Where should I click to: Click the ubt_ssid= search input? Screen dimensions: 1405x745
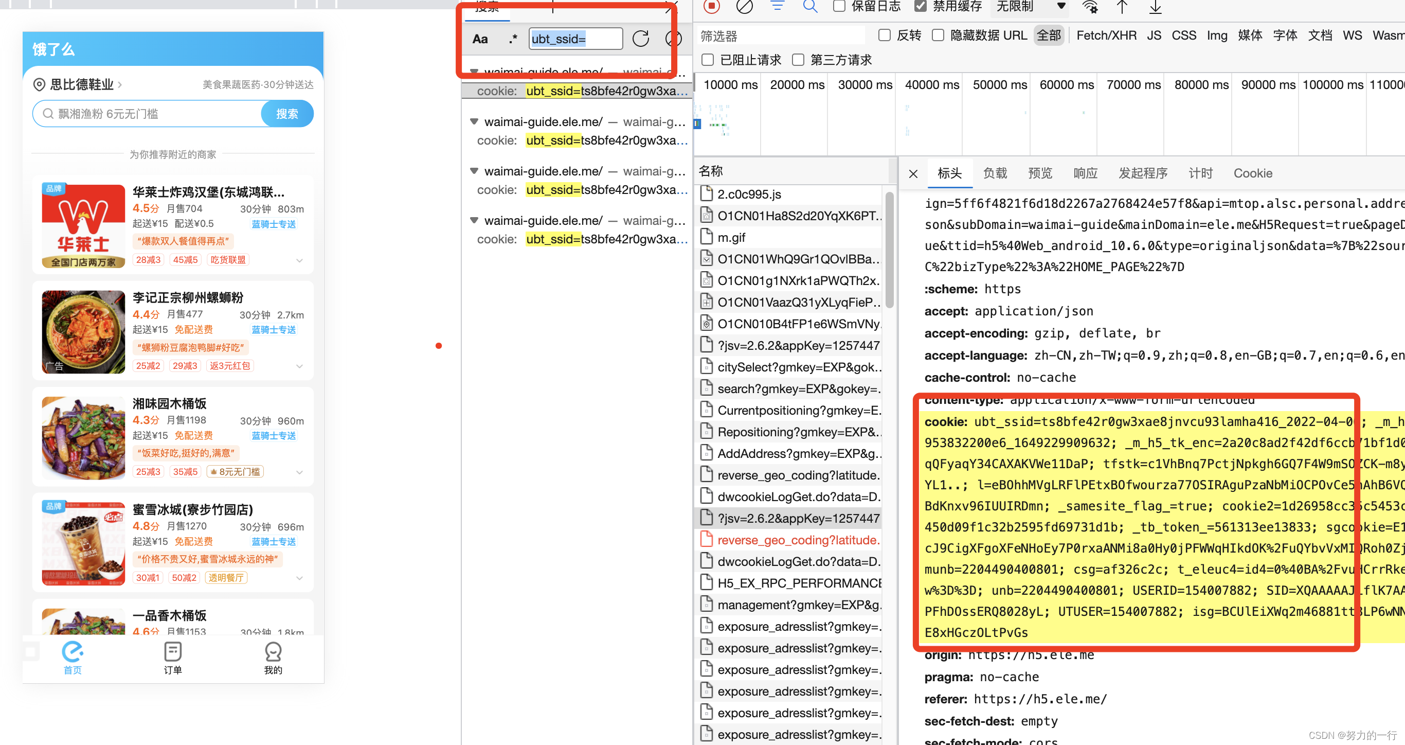click(x=575, y=39)
